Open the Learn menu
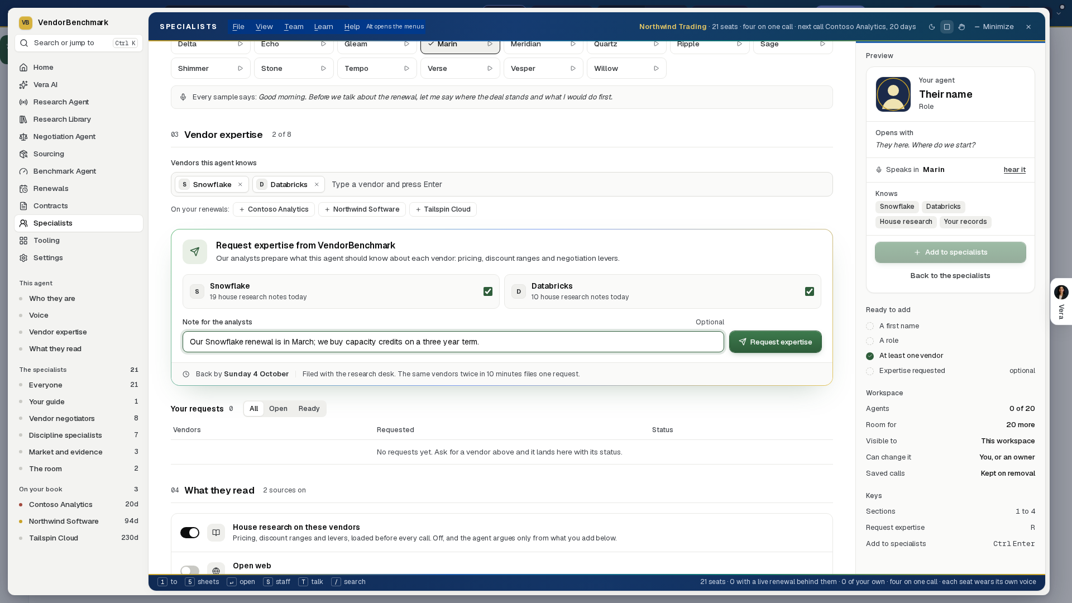Viewport: 1072px width, 603px height. point(324,27)
